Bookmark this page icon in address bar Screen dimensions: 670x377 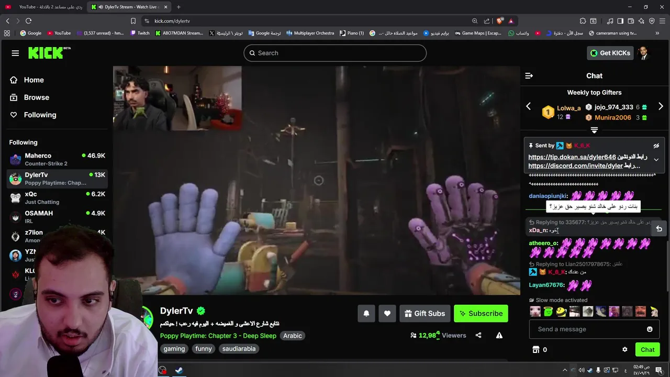133,21
